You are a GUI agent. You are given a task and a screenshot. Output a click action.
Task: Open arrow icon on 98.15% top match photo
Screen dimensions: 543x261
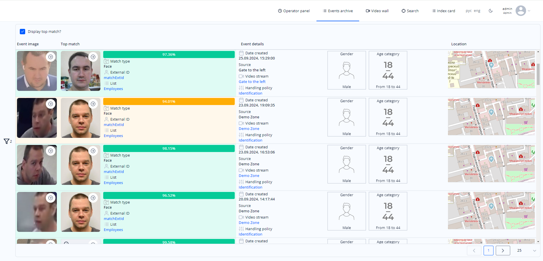pos(93,151)
